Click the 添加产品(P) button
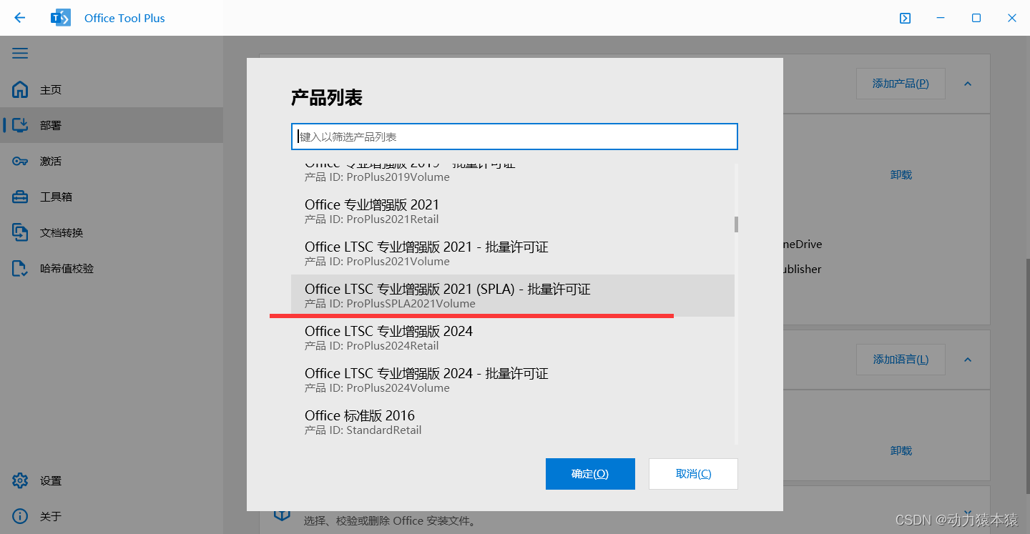 (x=901, y=84)
